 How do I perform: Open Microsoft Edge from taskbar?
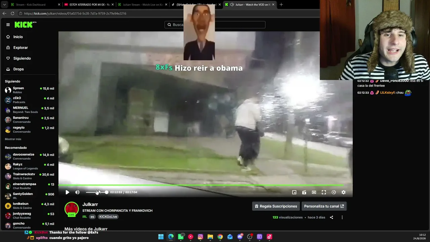pos(171,237)
